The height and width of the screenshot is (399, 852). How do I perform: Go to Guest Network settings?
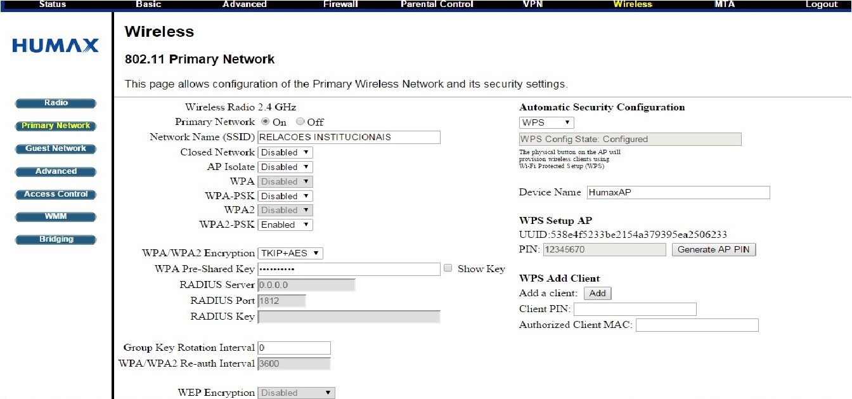(x=56, y=148)
